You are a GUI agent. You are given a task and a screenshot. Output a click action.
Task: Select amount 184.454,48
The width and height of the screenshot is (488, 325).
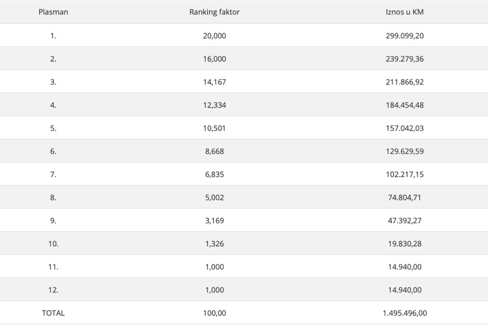click(x=405, y=105)
